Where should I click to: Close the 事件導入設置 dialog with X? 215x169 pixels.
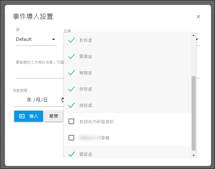198,17
